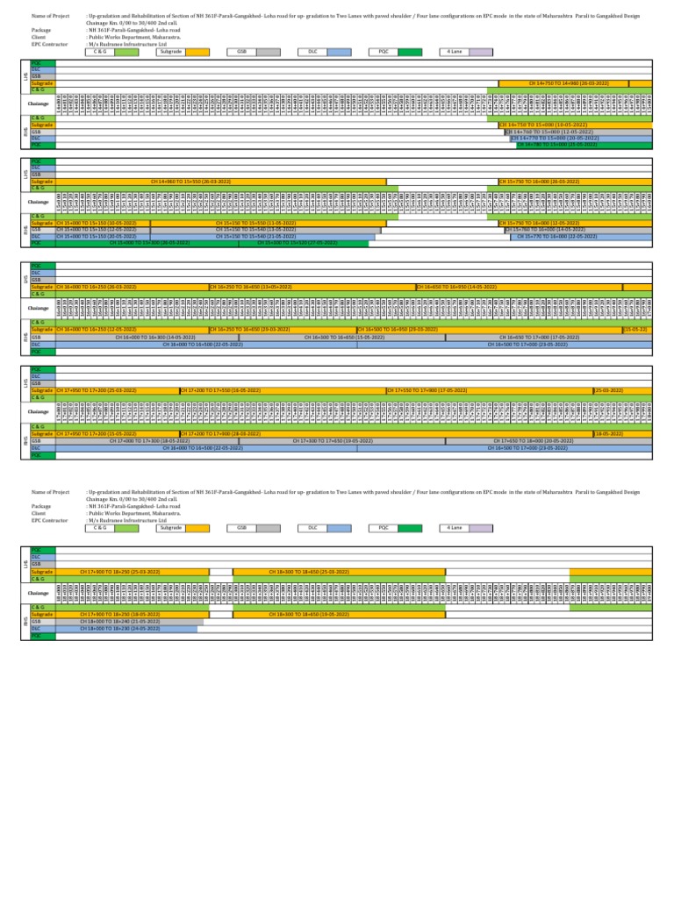
Task: Click the Subgrade bar CH 14+750 TO 14+960 (26-03-2022)
Action: click(563, 83)
